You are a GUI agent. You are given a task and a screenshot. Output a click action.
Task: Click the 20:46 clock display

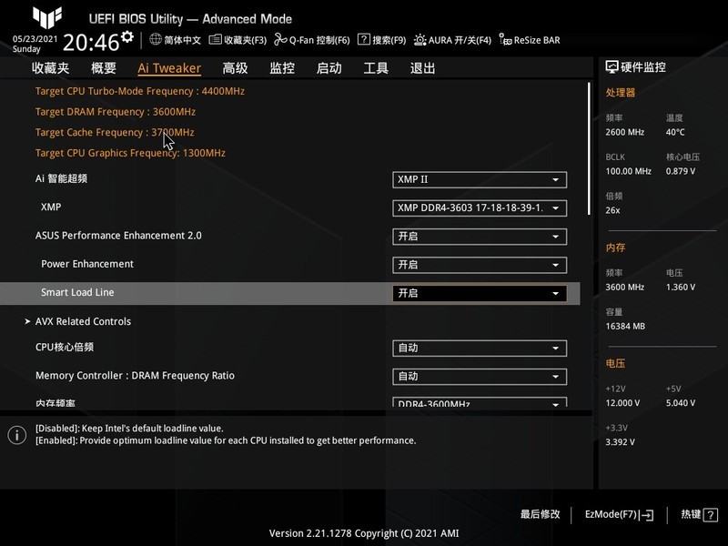tap(91, 43)
